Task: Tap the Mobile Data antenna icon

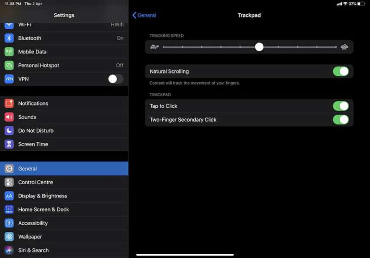Action: (x=9, y=52)
